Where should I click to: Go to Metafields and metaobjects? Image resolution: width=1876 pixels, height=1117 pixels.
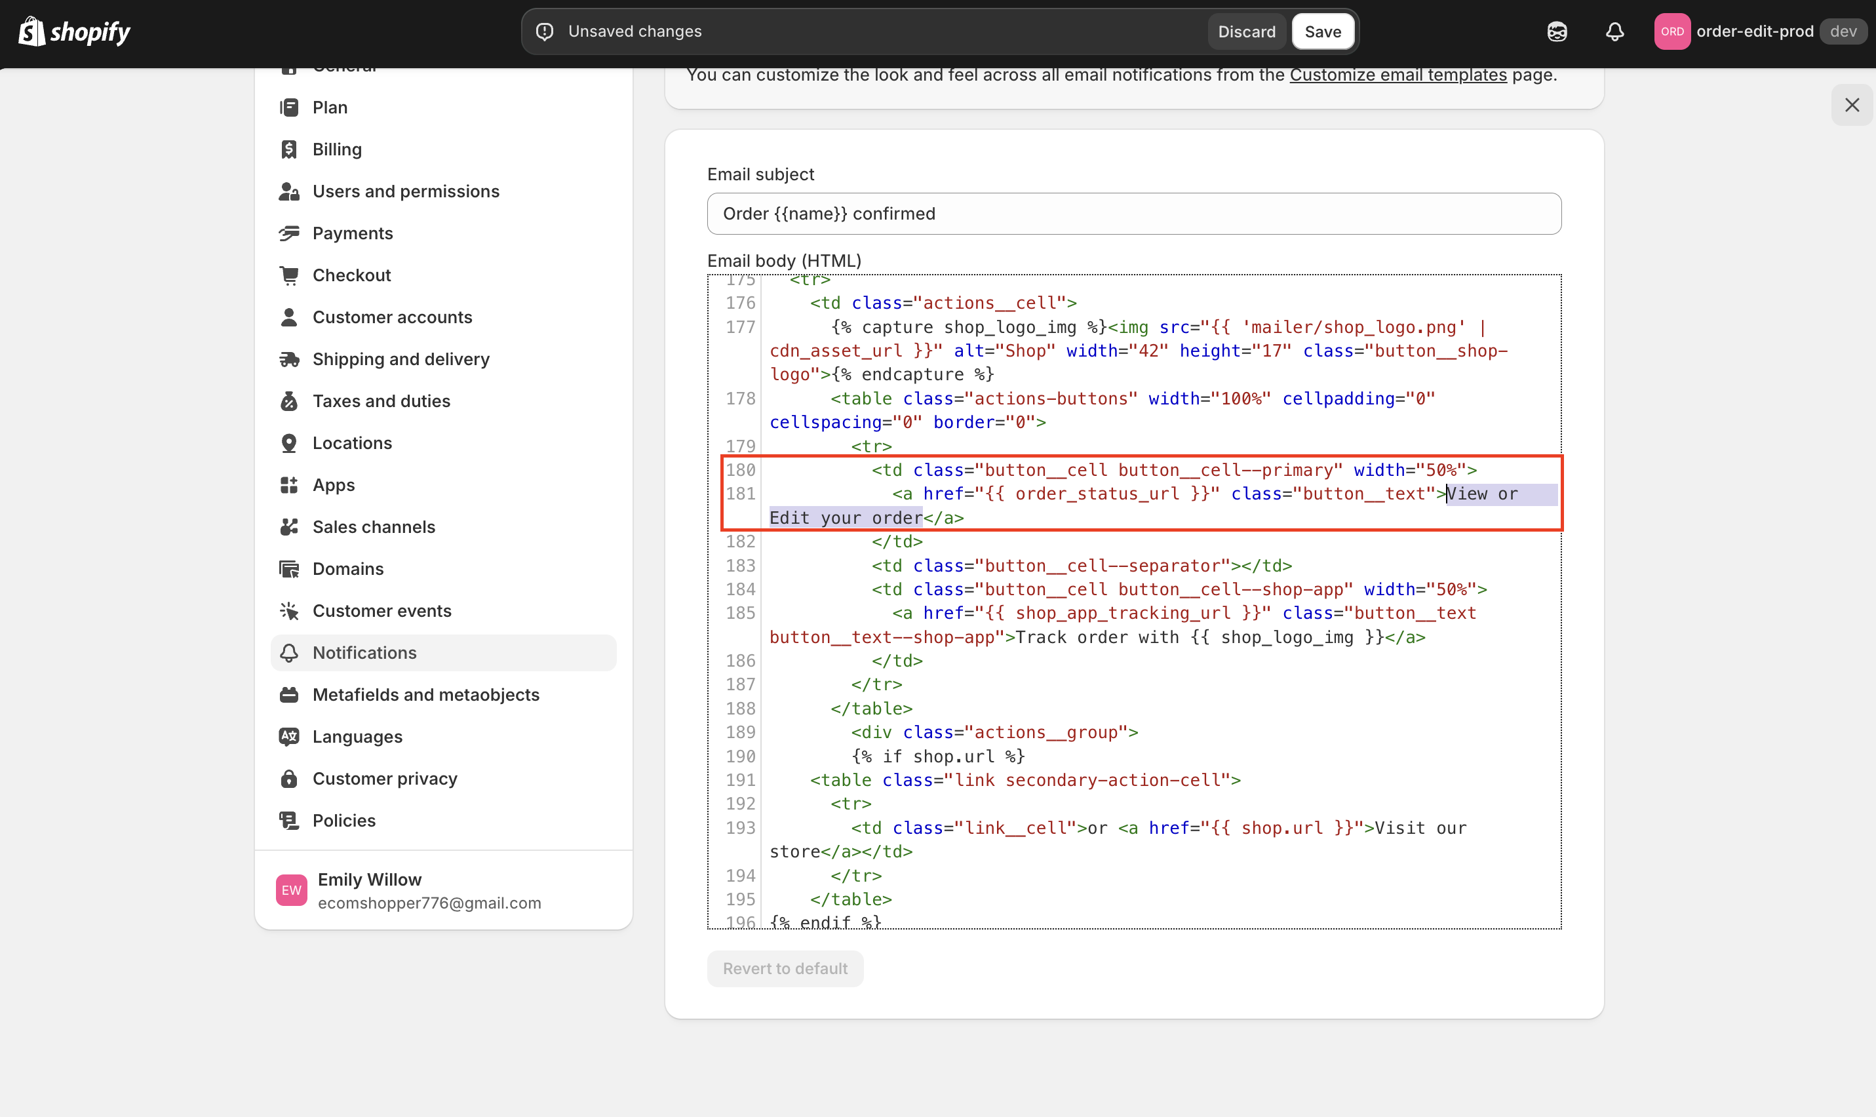click(x=425, y=695)
